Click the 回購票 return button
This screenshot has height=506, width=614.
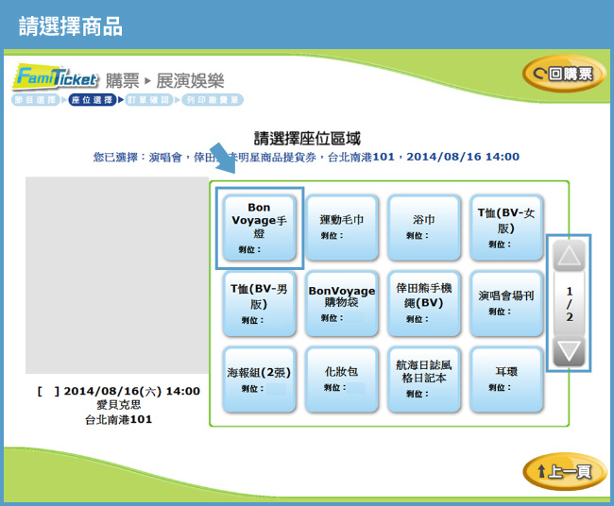[564, 74]
